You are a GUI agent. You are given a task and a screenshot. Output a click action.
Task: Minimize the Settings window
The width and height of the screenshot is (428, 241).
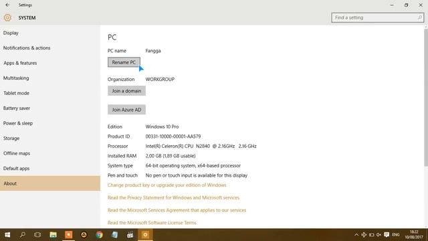392,5
